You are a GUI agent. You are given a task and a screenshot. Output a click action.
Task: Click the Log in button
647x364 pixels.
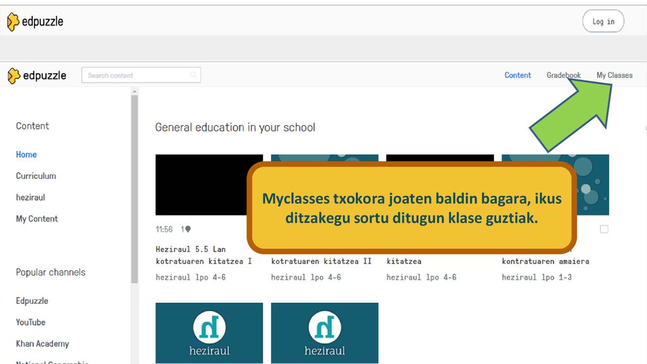click(x=603, y=21)
